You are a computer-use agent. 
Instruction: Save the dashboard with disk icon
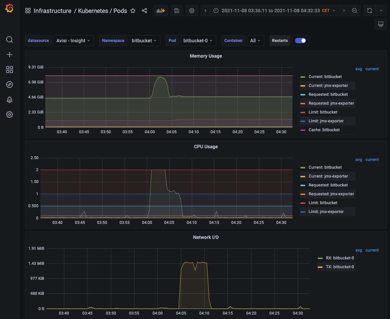tap(176, 11)
